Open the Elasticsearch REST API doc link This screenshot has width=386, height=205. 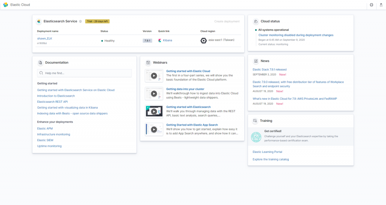[52, 102]
